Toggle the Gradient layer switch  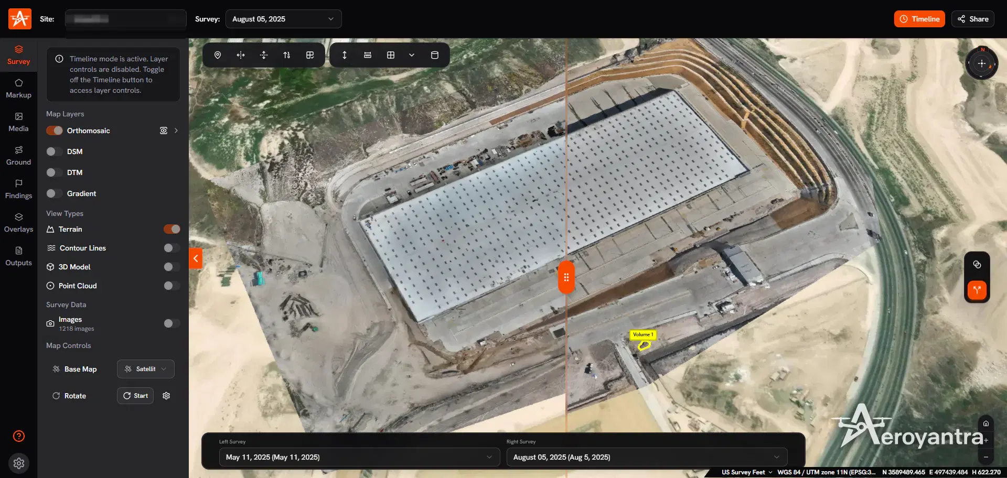[x=55, y=193]
